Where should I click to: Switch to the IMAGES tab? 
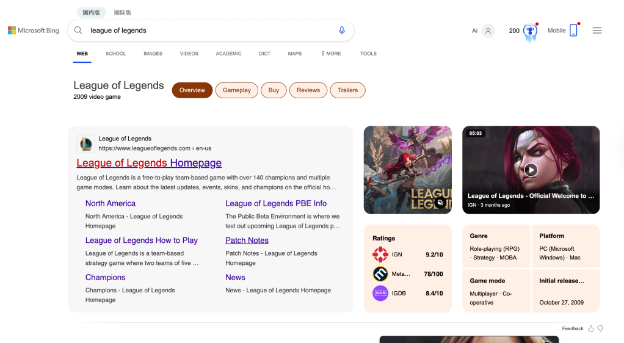pyautogui.click(x=153, y=54)
